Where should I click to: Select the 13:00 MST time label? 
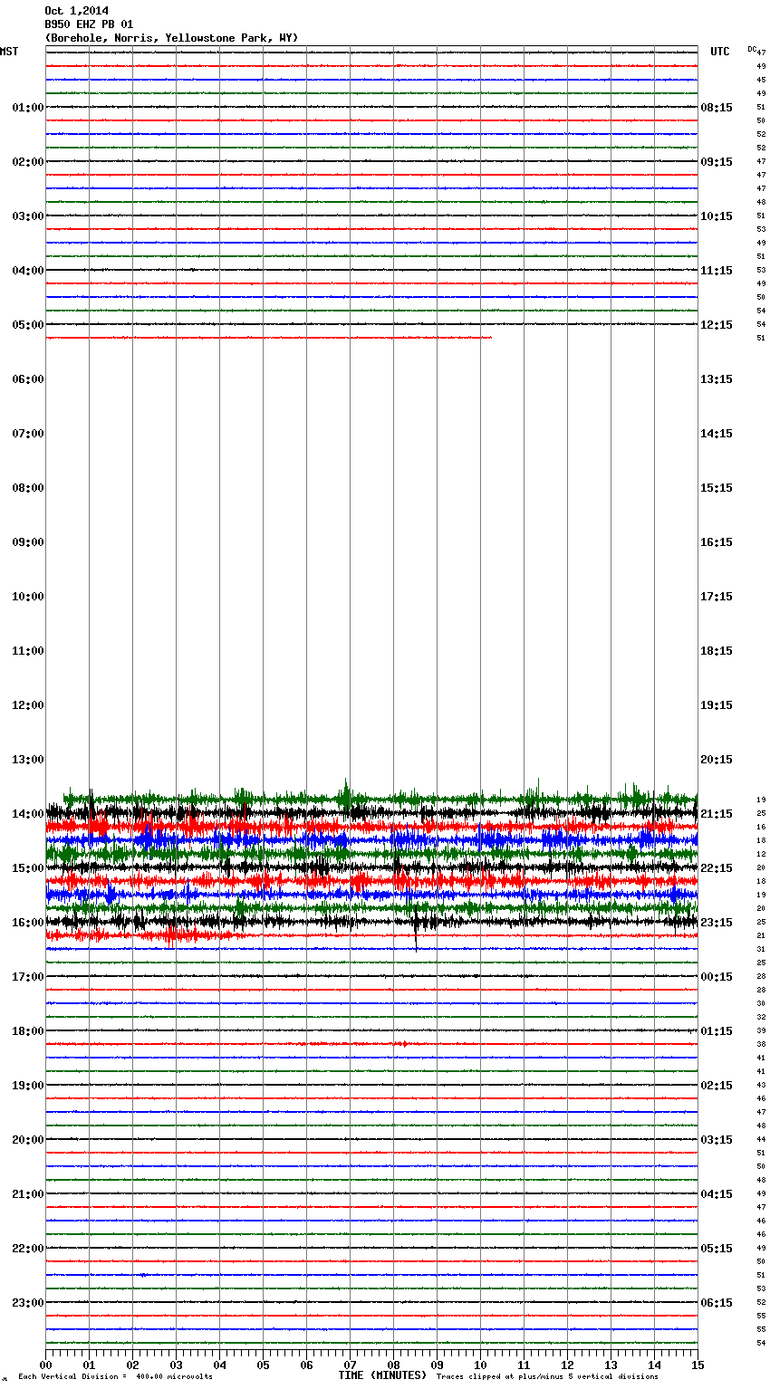coord(28,760)
